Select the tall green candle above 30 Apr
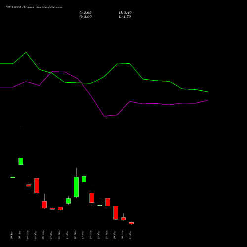Screen dimensions: 247x247 (x=21, y=161)
